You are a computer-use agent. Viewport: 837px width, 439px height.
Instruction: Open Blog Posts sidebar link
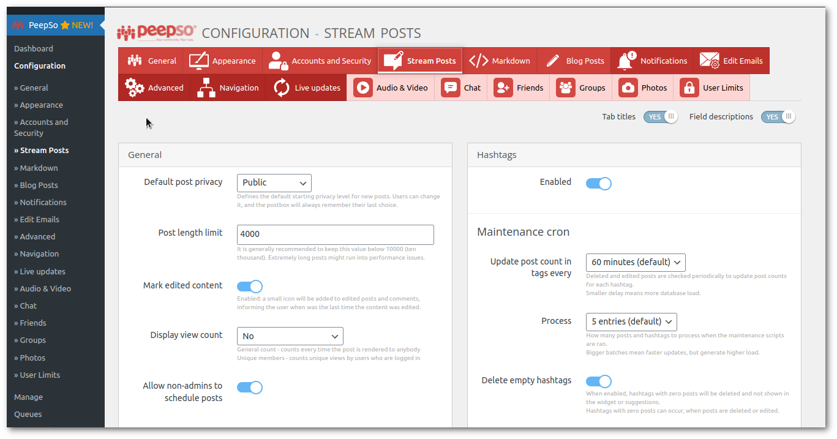pos(36,185)
